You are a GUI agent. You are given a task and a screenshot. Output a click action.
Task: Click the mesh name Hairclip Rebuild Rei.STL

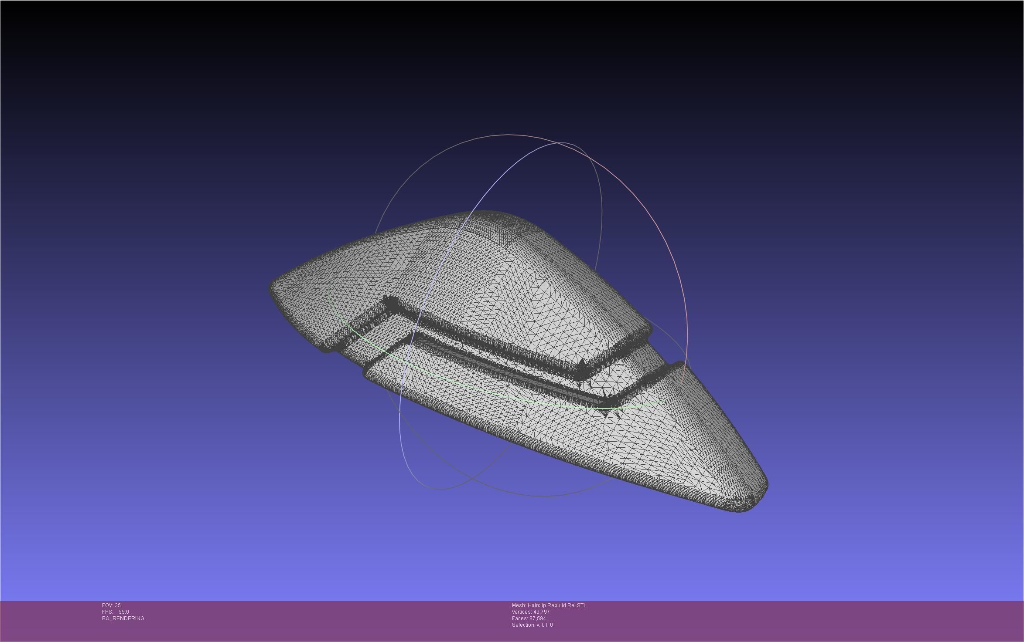coord(549,605)
